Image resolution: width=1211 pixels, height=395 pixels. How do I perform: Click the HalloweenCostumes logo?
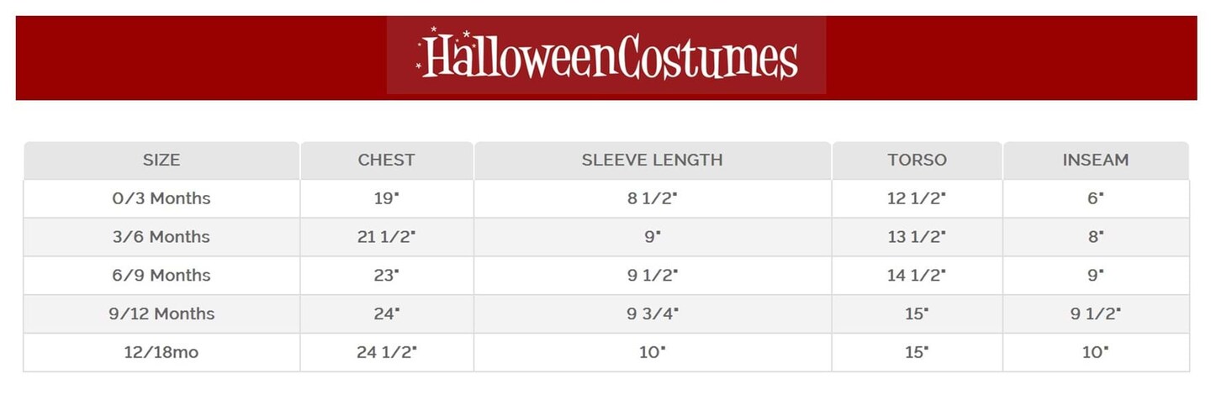[x=606, y=55]
